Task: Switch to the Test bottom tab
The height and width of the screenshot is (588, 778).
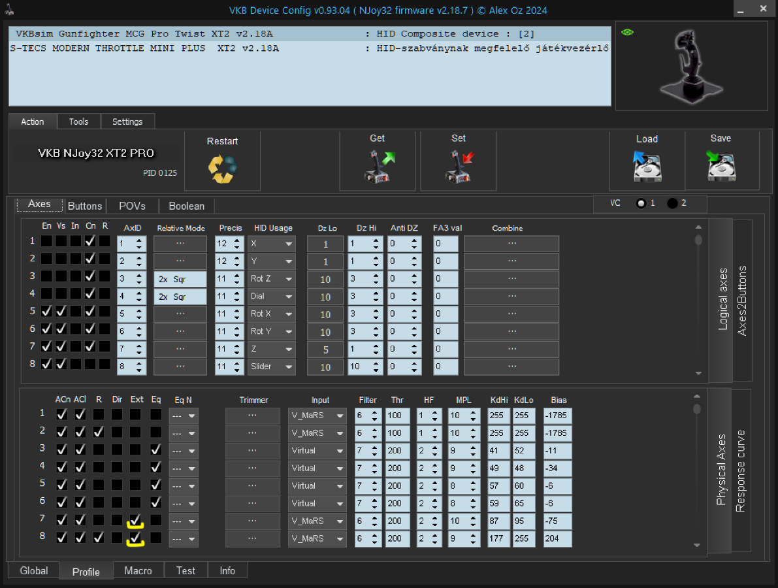Action: pyautogui.click(x=186, y=570)
